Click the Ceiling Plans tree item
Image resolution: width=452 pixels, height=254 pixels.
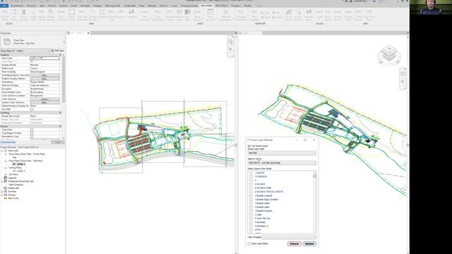click(x=15, y=168)
